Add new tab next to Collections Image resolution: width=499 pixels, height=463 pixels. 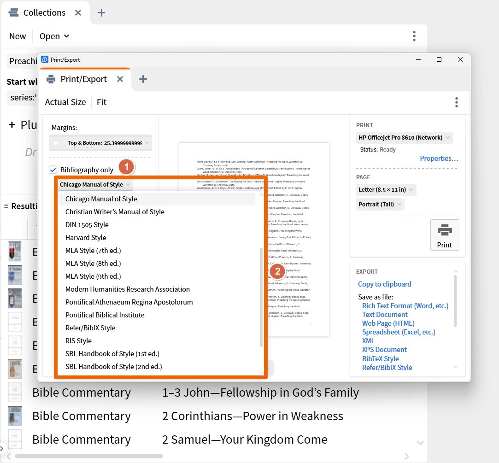(101, 13)
